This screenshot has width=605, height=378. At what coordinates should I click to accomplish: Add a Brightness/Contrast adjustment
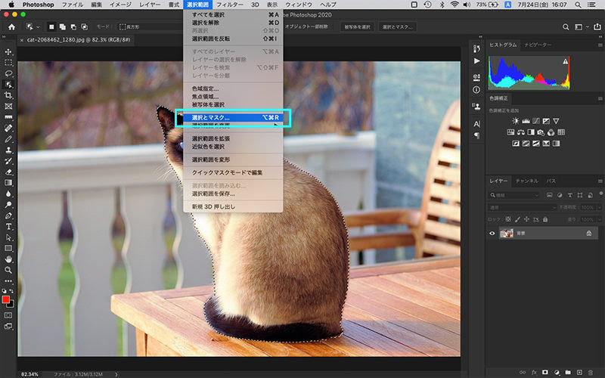tap(516, 121)
